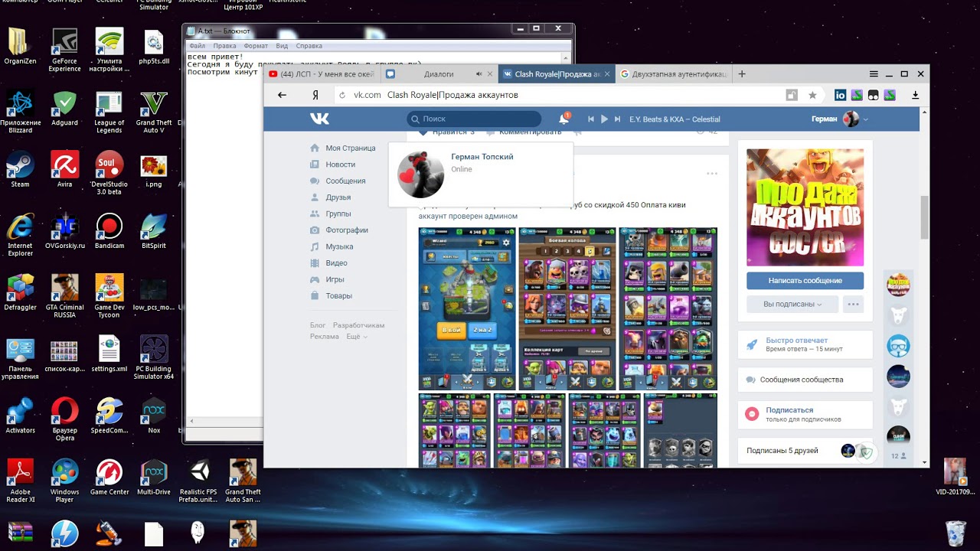Click the Герман Топский avatar in popup
Viewport: 980px width, 551px height.
pos(421,174)
